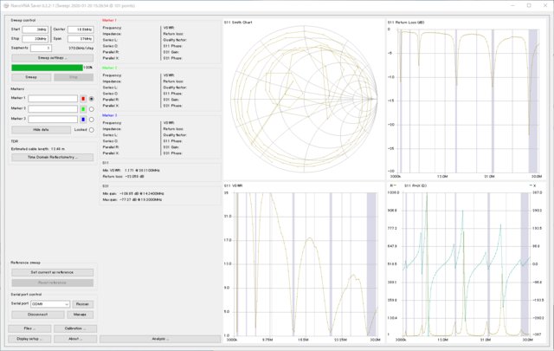
Task: Click the Reset reference button
Action: 52,283
